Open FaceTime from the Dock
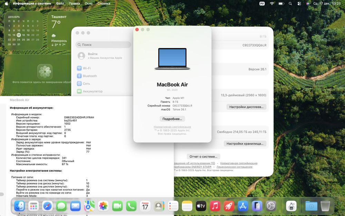This screenshot has width=345, height=216. [x=117, y=206]
